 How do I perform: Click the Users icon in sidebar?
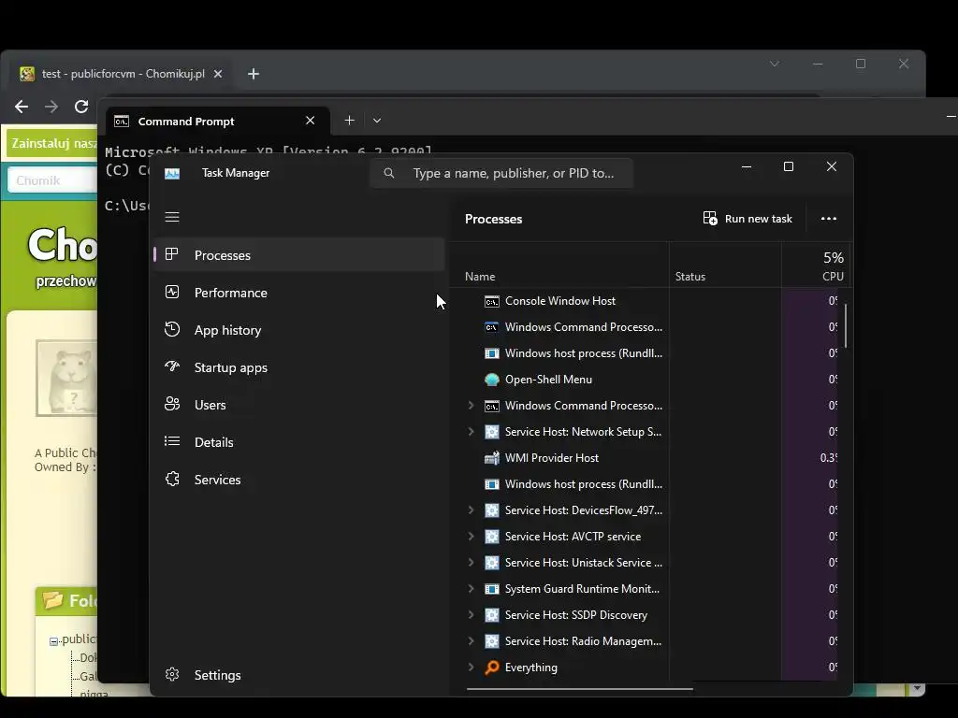point(172,405)
